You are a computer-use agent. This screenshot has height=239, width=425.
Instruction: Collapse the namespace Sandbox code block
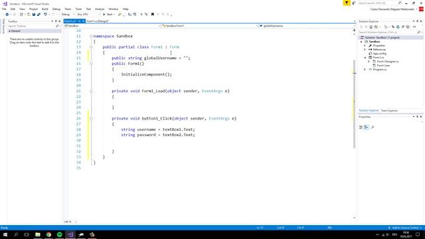[x=91, y=36]
